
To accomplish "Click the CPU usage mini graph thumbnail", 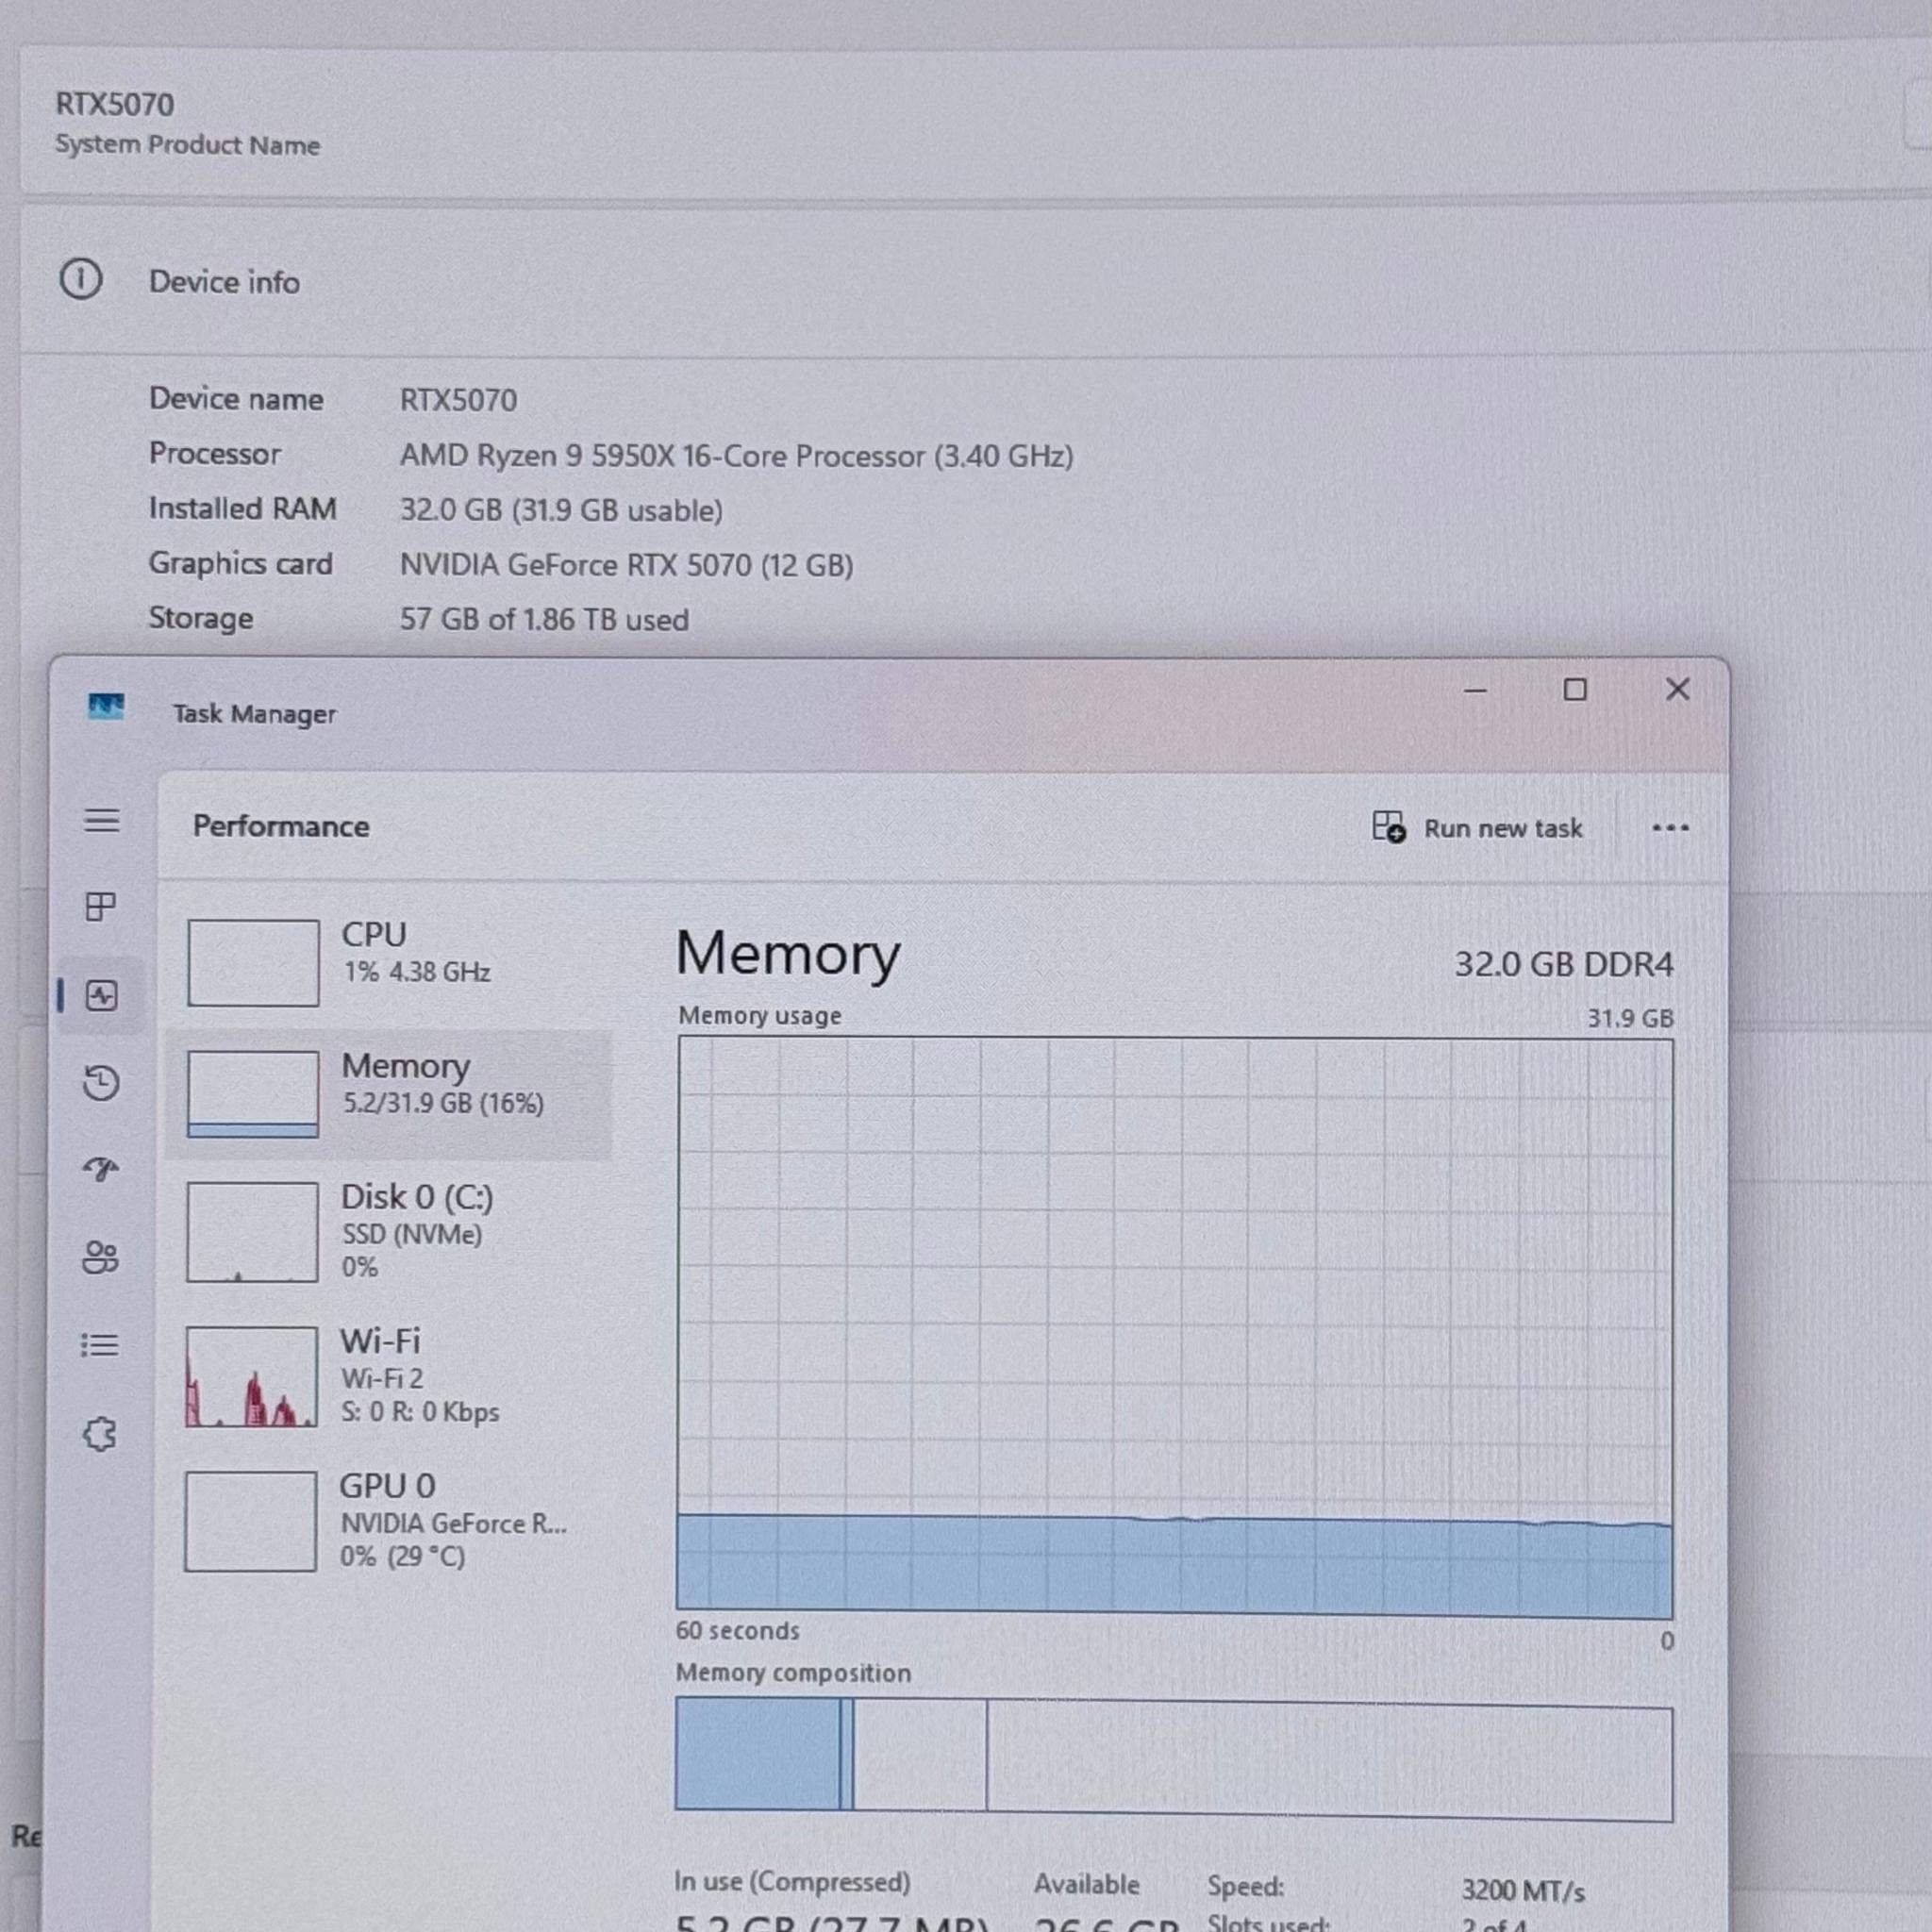I will 253,963.
